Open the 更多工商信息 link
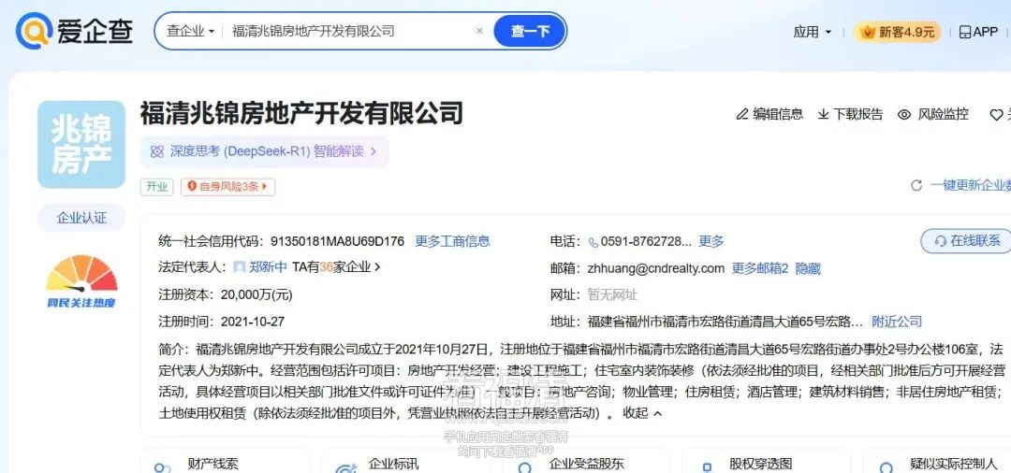Image resolution: width=1011 pixels, height=473 pixels. (x=452, y=241)
